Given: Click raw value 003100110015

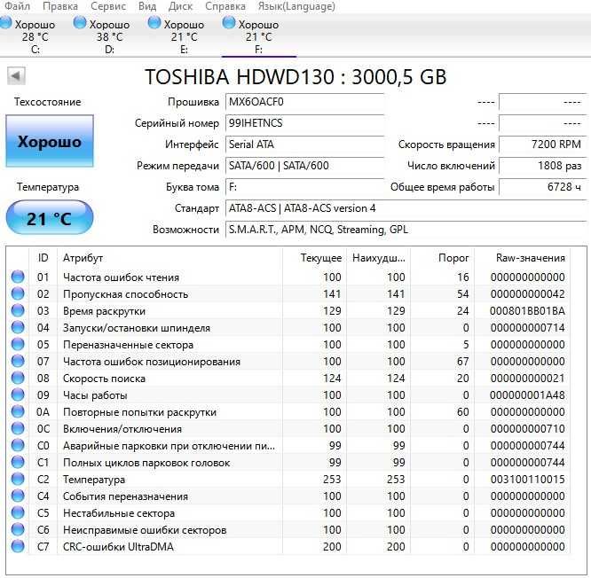Looking at the screenshot, I should [527, 480].
